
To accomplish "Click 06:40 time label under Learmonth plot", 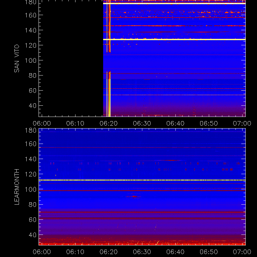I will coord(175,252).
